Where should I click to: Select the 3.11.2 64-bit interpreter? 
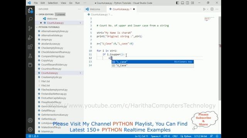200,136
